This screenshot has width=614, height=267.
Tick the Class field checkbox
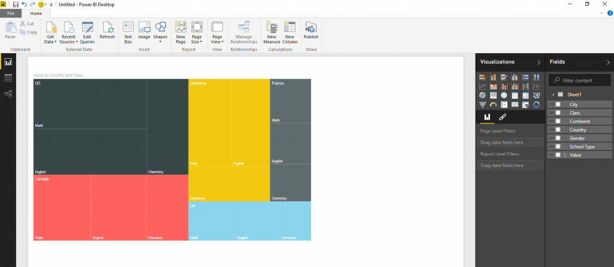tap(558, 113)
